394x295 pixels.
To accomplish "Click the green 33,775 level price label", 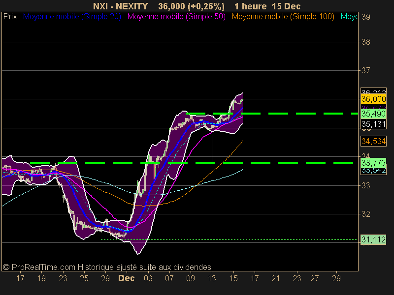I will tap(373, 163).
